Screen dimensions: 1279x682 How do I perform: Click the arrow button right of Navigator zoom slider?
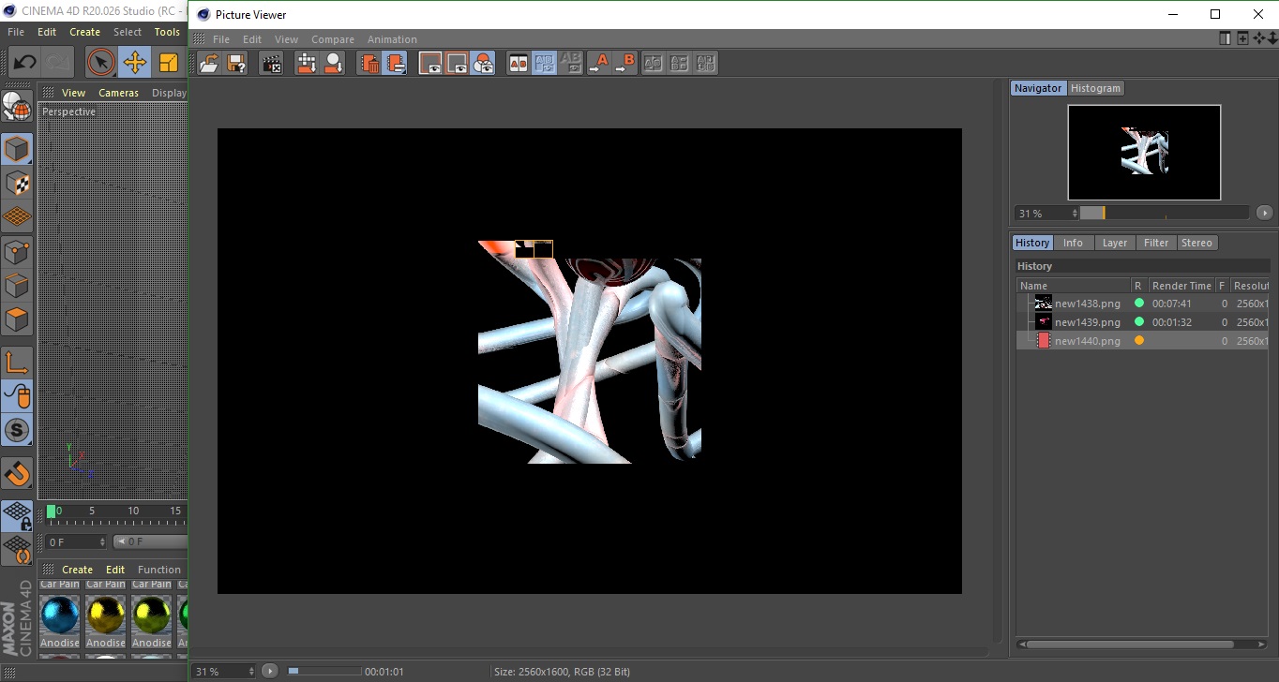1264,213
